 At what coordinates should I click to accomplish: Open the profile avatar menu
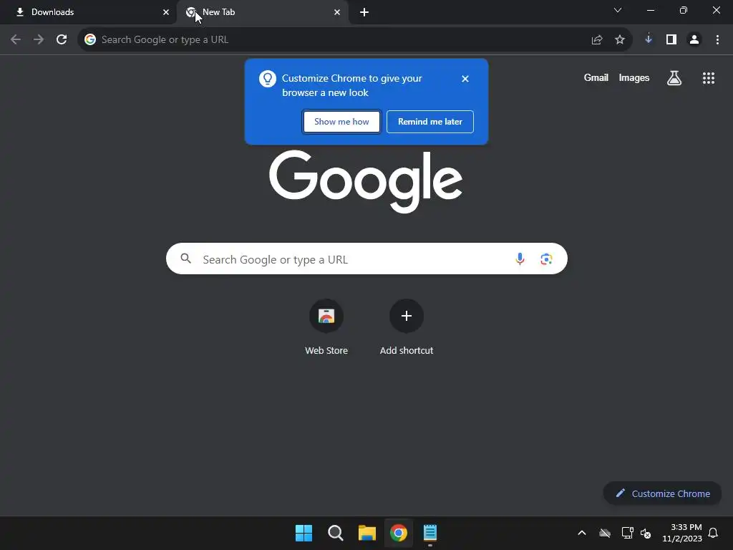(694, 40)
